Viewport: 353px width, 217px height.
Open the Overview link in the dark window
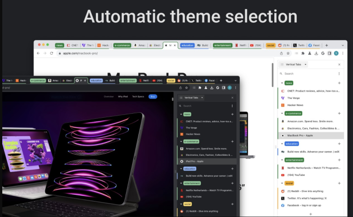click(x=109, y=97)
